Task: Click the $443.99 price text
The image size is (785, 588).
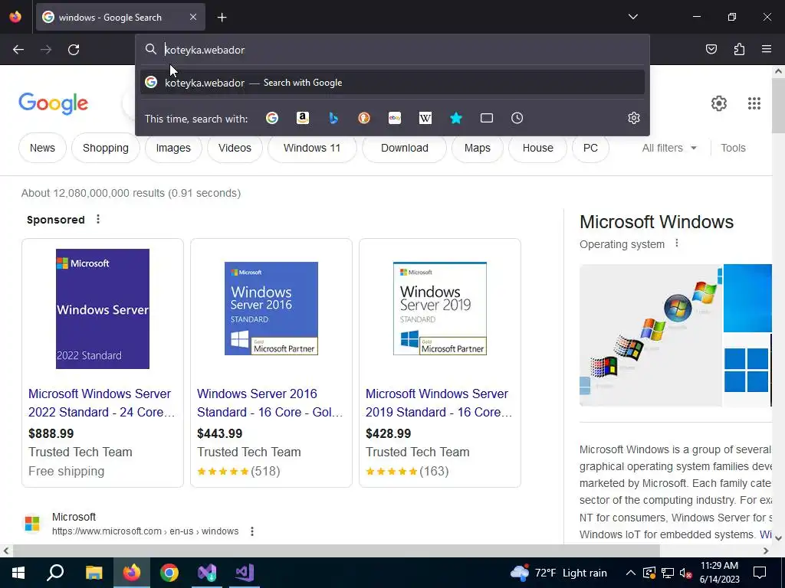Action: pos(220,433)
